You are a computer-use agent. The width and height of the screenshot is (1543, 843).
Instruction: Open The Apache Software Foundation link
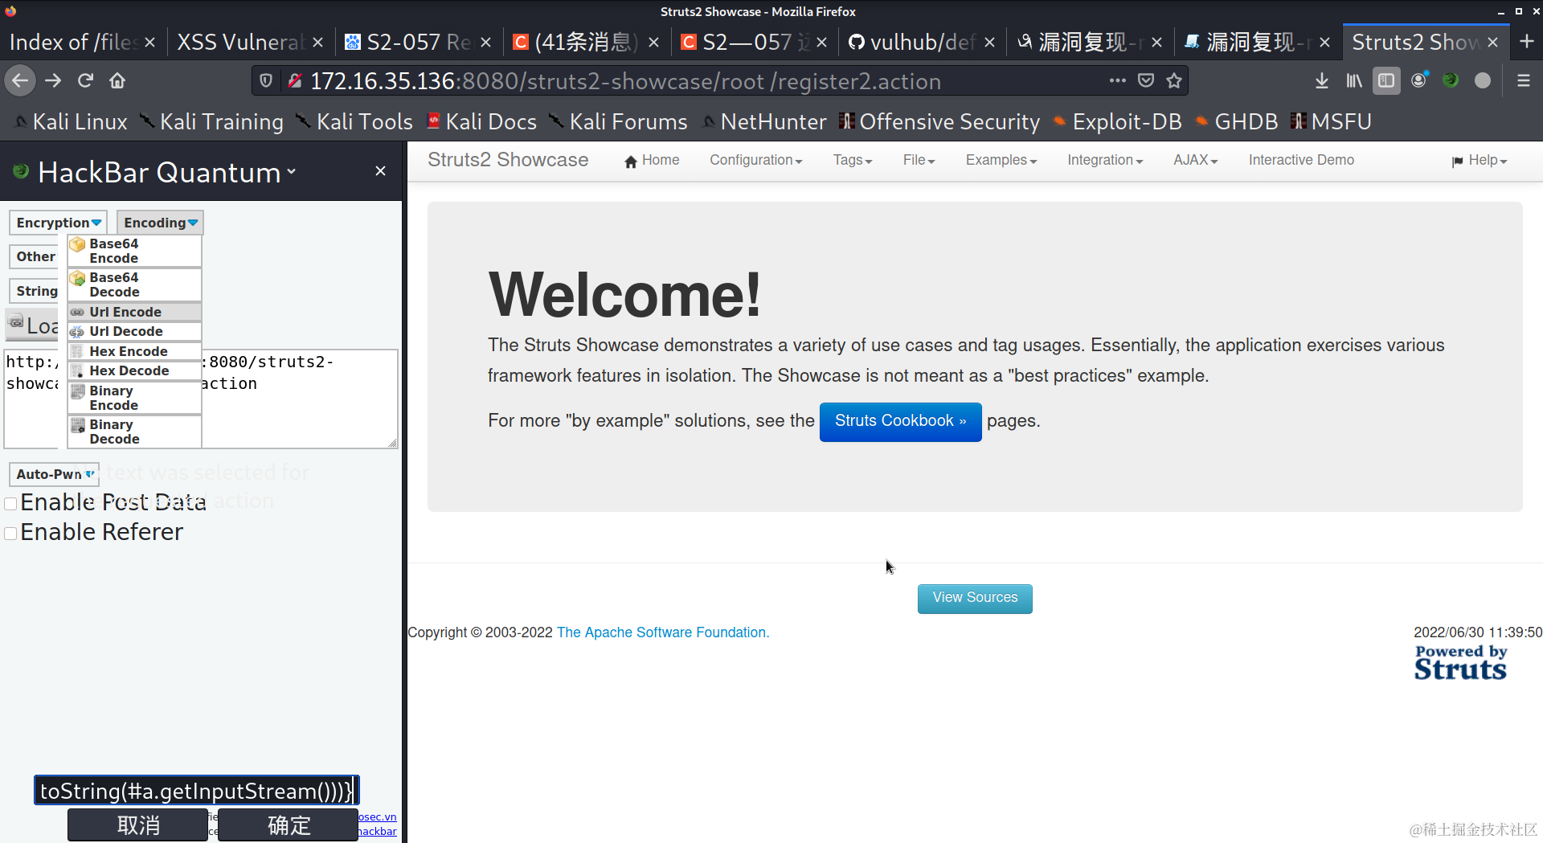[662, 632]
